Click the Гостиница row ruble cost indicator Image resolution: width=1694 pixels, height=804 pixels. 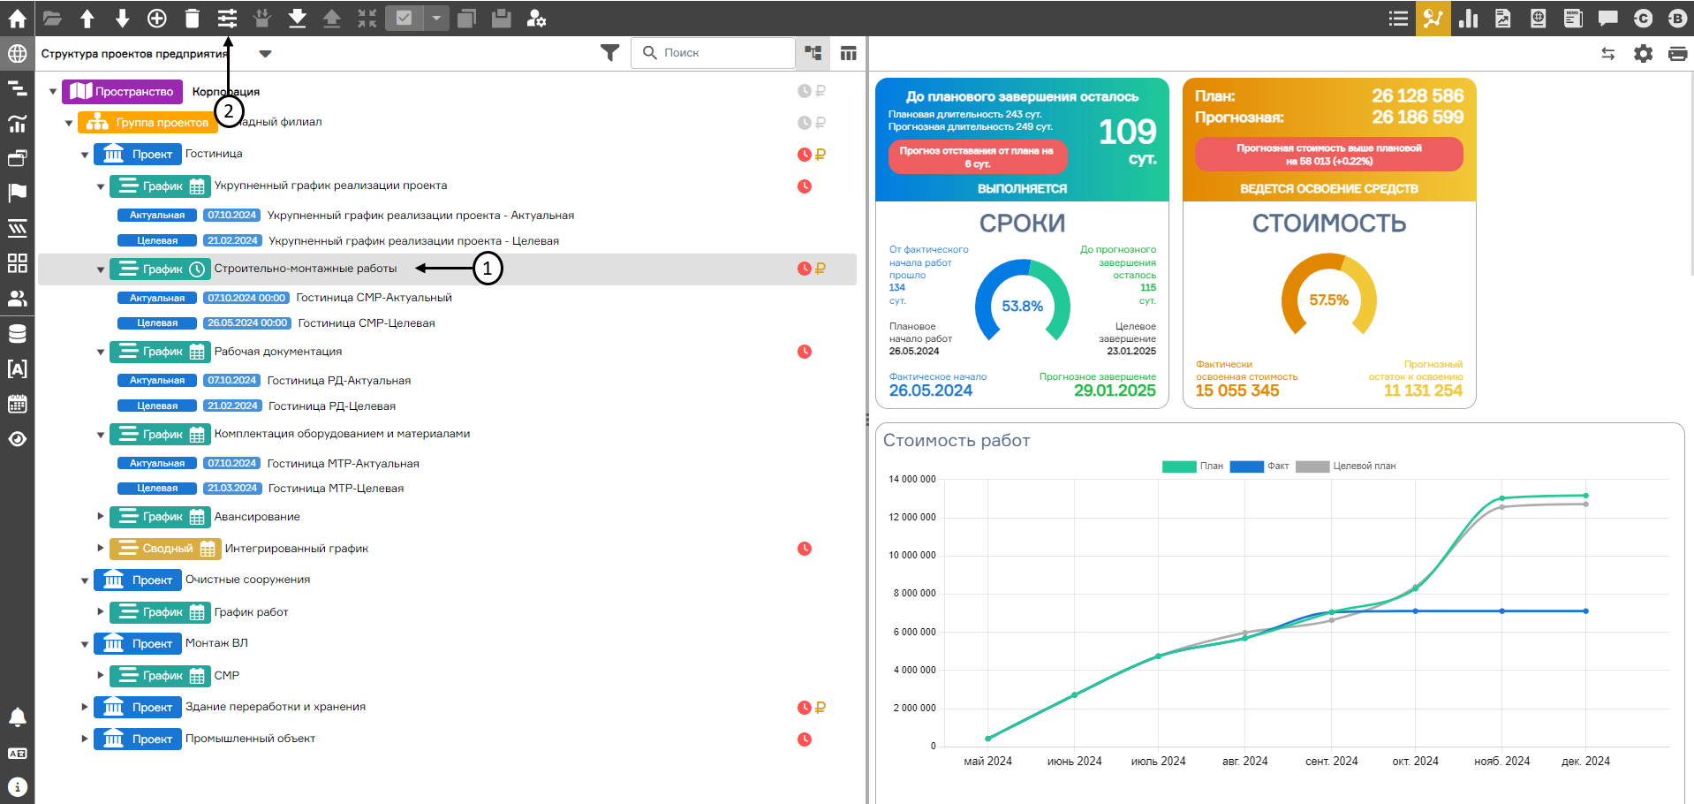(x=821, y=155)
